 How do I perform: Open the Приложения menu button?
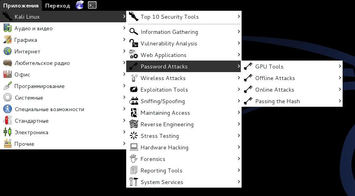point(21,6)
